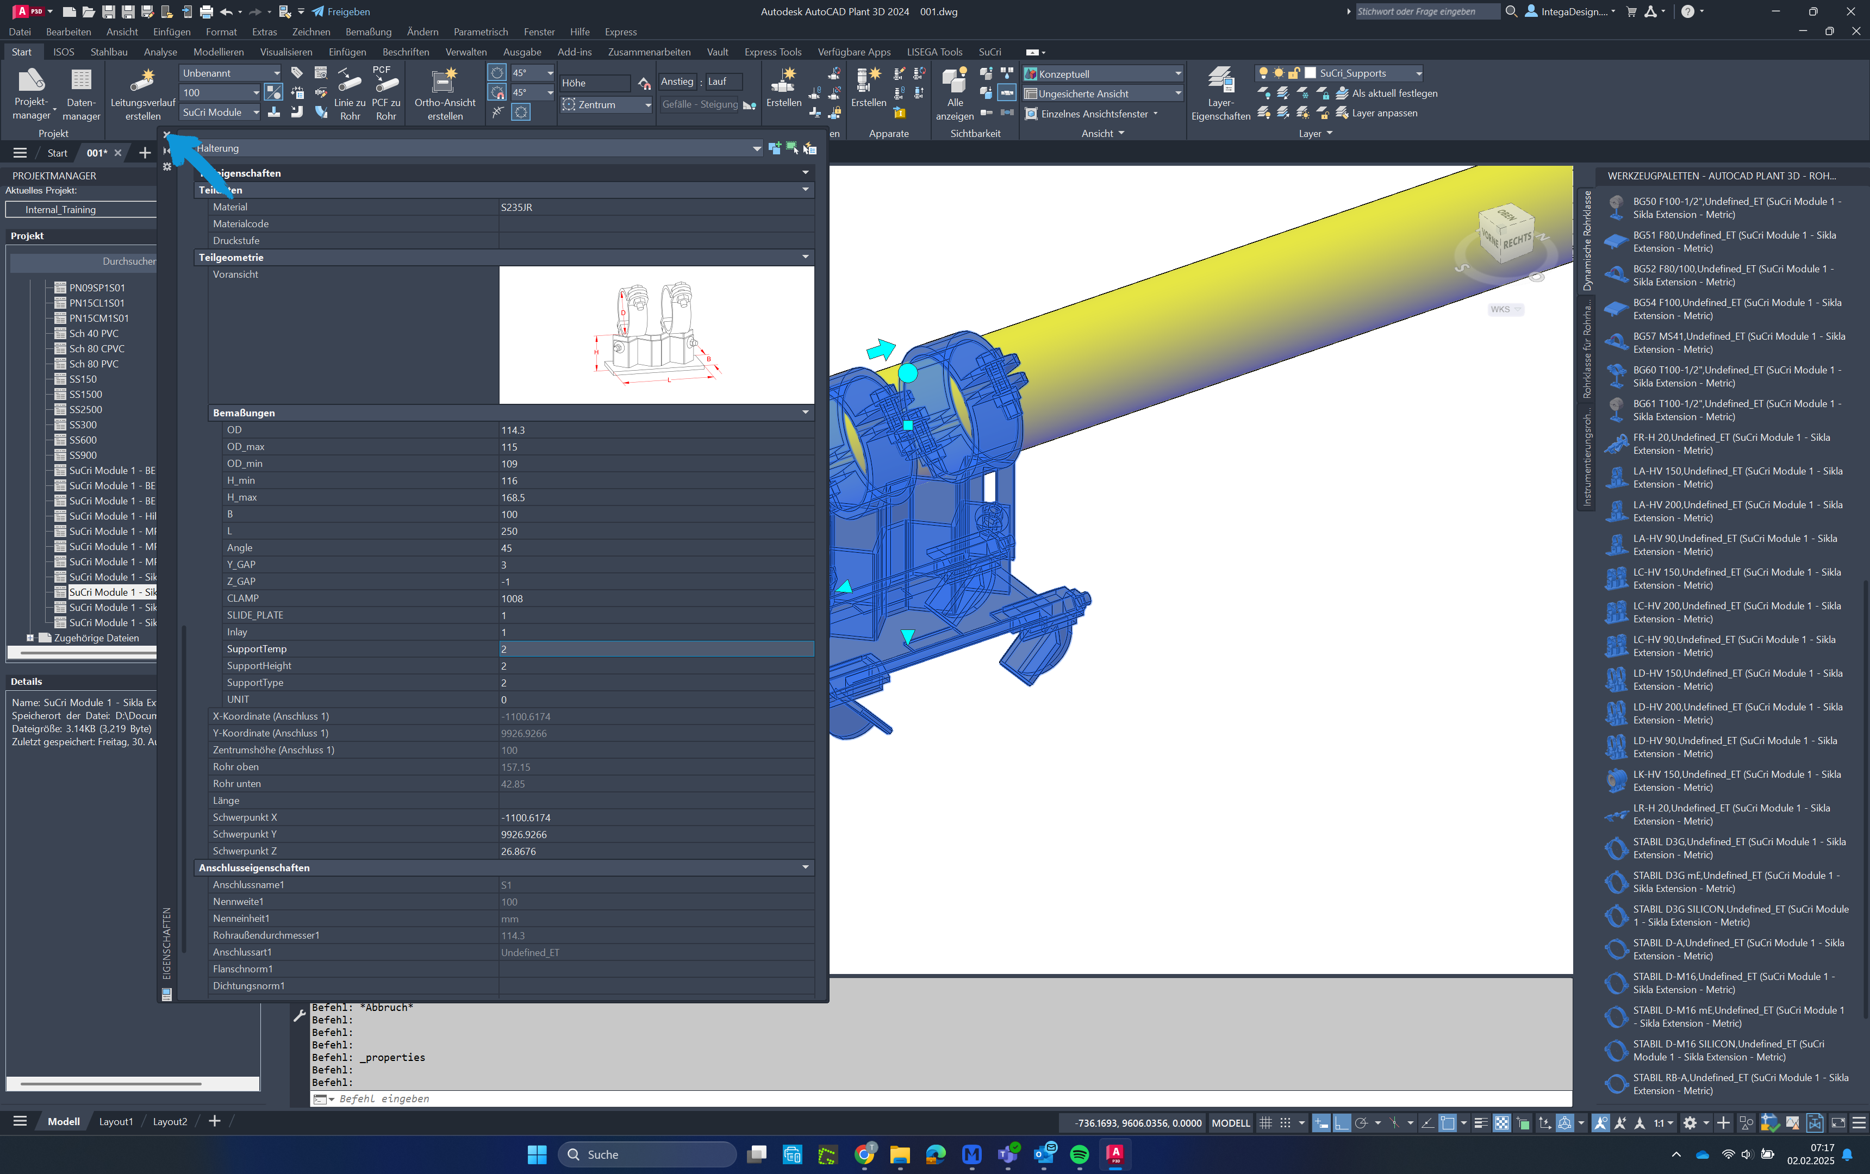This screenshot has width=1870, height=1174.
Task: Open the help question mark icon
Action: [1687, 11]
